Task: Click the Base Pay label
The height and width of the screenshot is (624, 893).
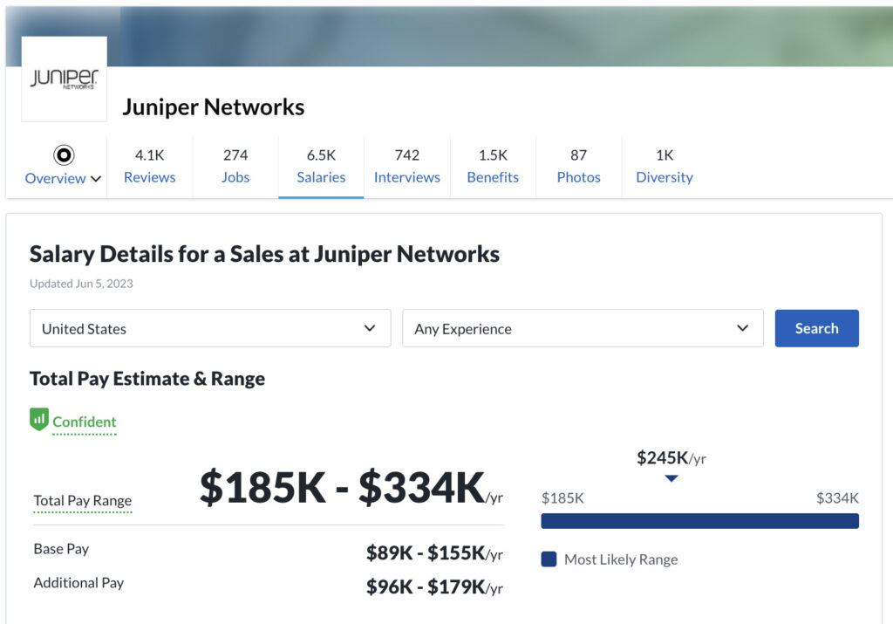Action: click(62, 549)
